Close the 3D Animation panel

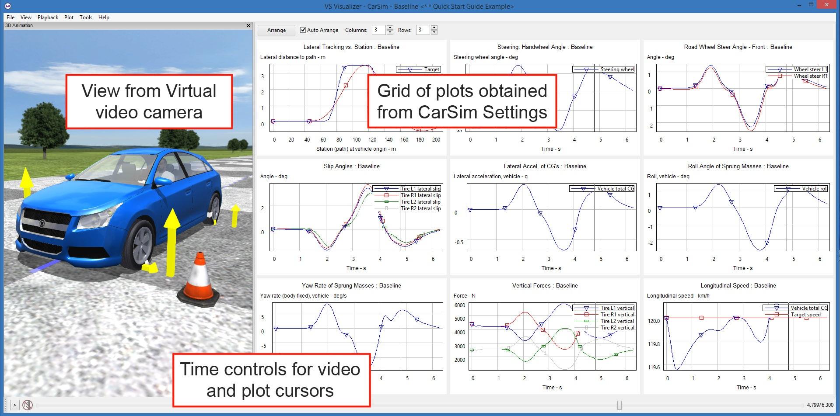[249, 25]
